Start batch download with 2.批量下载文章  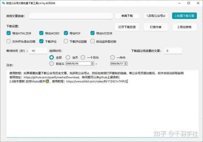(184, 16)
